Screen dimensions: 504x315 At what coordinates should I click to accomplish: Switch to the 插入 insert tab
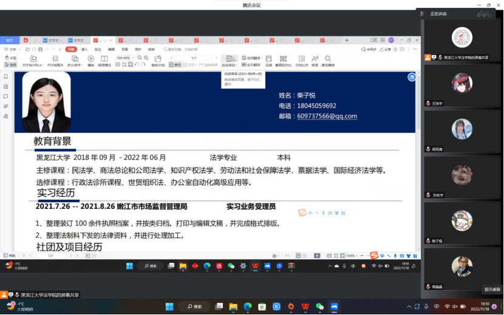pyautogui.click(x=84, y=49)
